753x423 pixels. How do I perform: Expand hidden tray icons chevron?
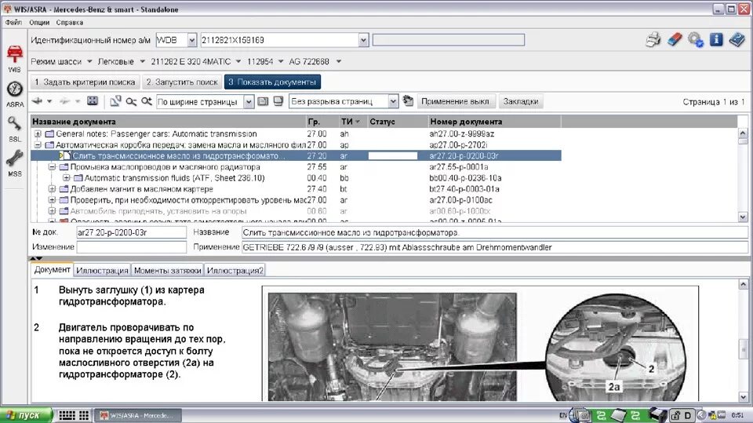[701, 415]
